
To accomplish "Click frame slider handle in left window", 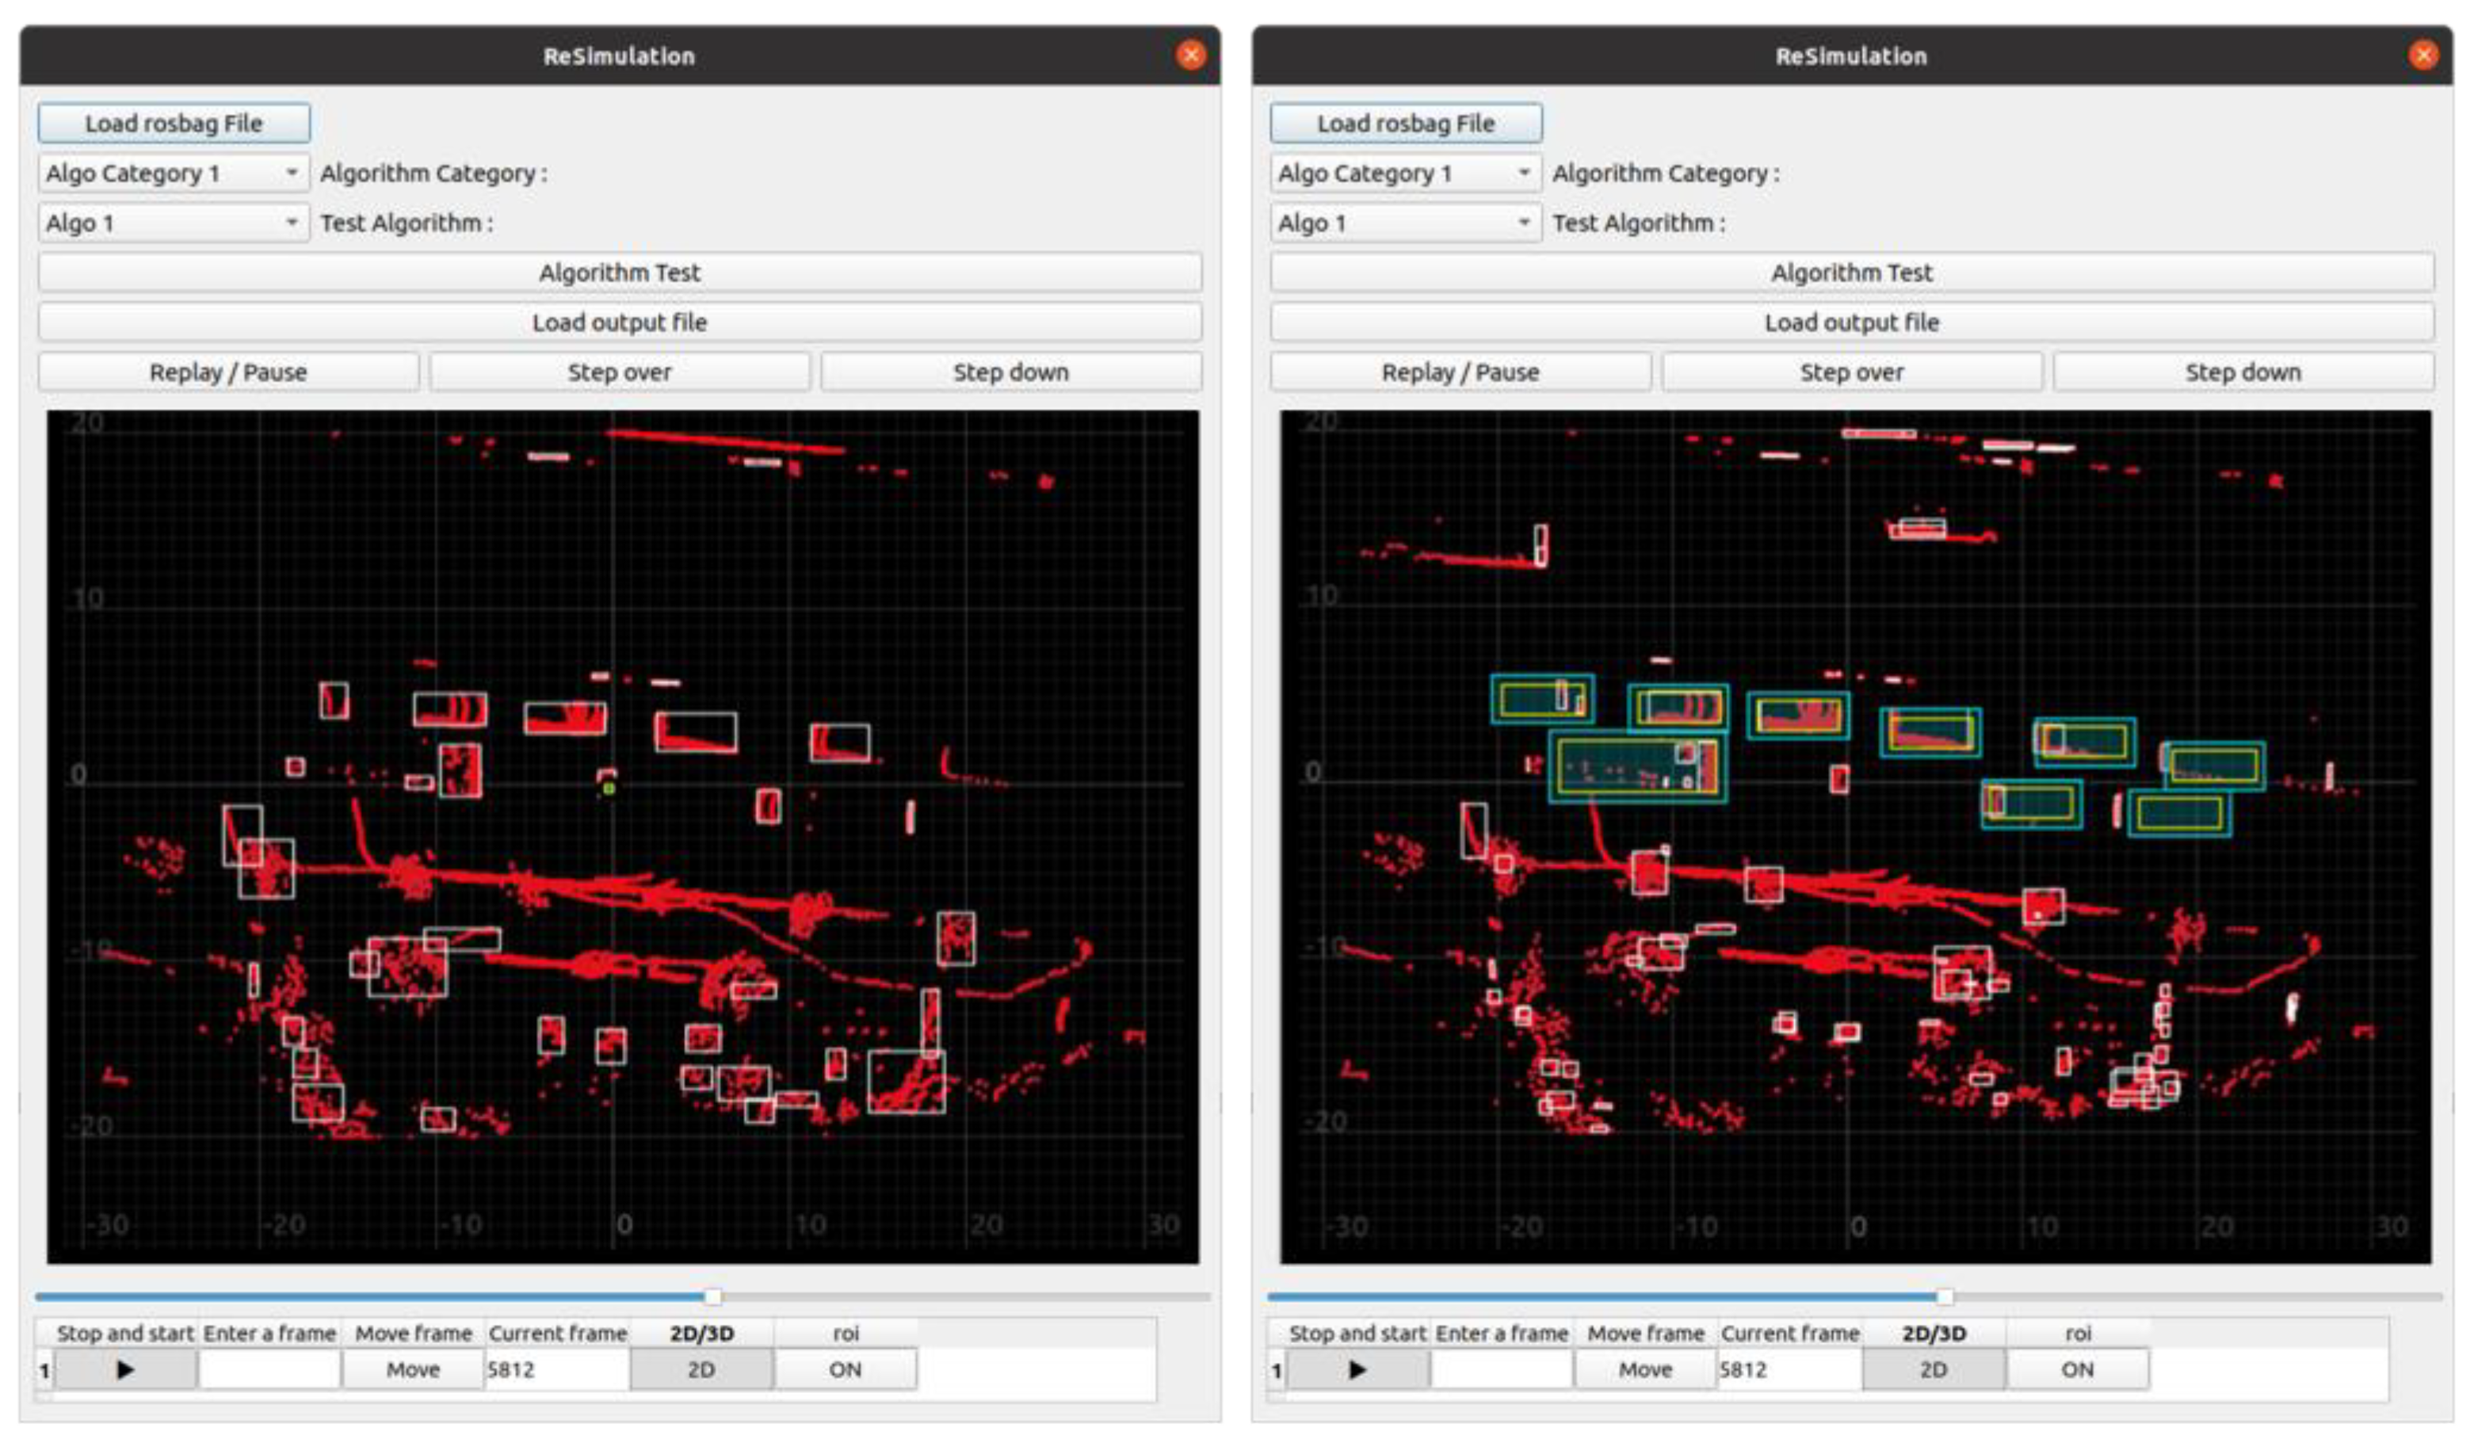I will [714, 1296].
